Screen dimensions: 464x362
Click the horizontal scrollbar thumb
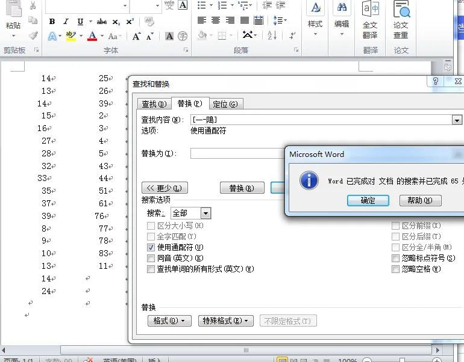246,350
